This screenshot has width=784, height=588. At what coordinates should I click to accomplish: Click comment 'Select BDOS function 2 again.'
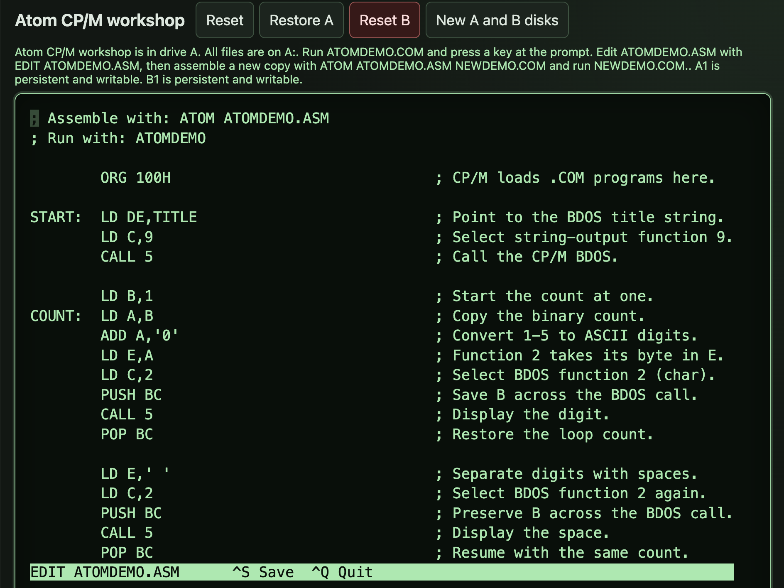579,493
